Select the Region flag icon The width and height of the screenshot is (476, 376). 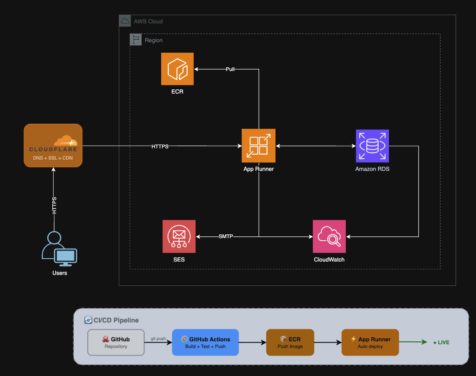(135, 39)
